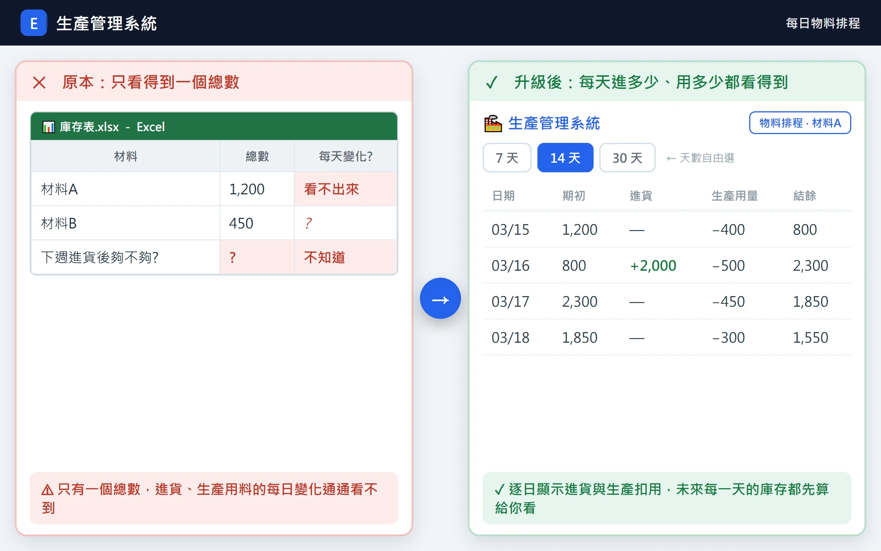Select the 03/17 date row
The image size is (881, 551).
(667, 302)
